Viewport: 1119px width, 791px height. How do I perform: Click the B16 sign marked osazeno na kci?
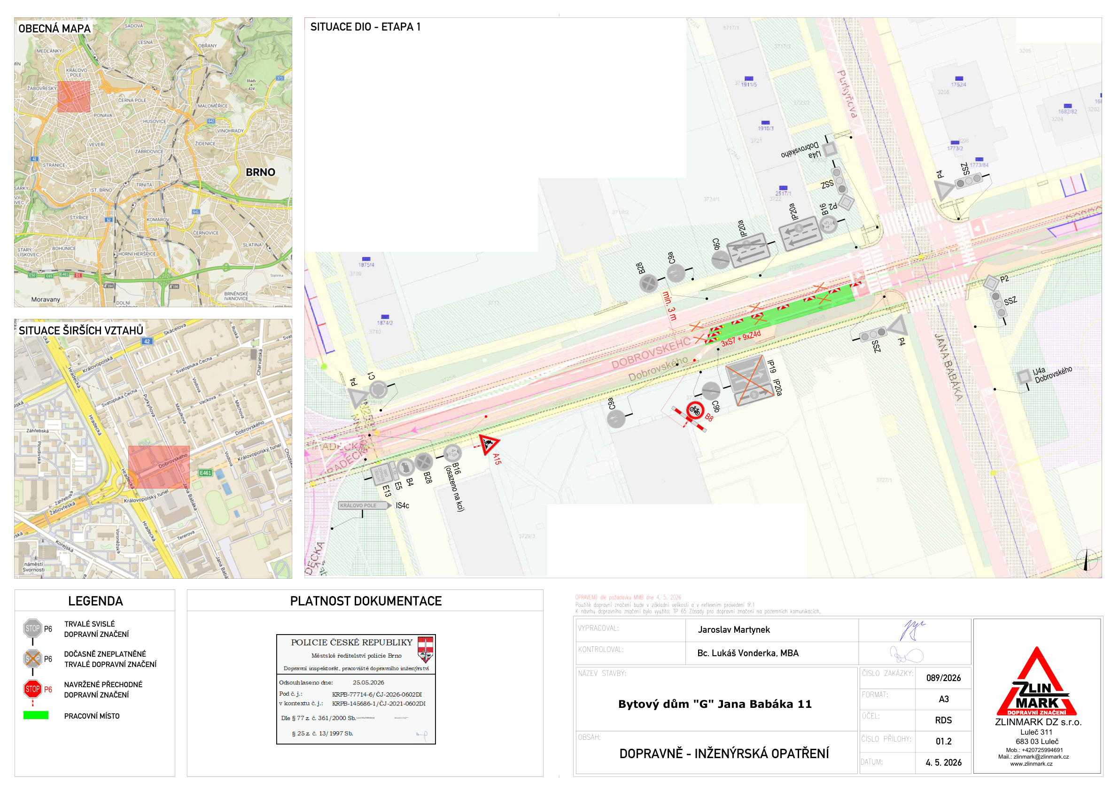pyautogui.click(x=453, y=453)
